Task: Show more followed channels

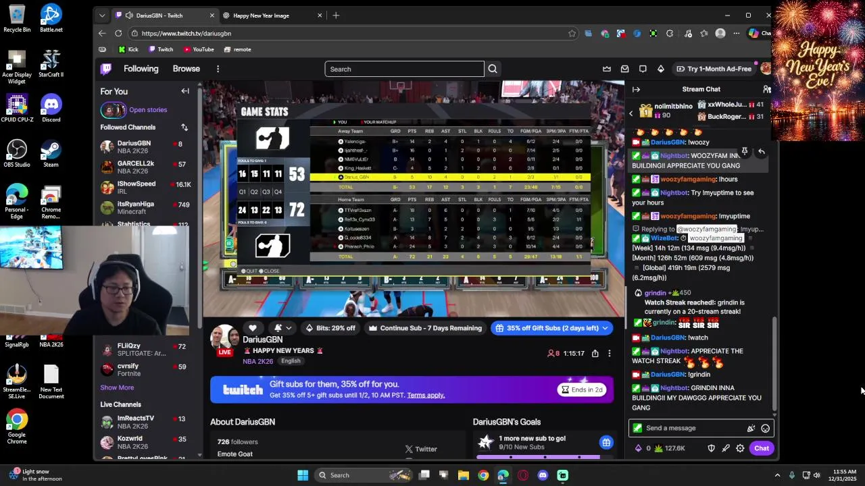Action: (x=117, y=387)
